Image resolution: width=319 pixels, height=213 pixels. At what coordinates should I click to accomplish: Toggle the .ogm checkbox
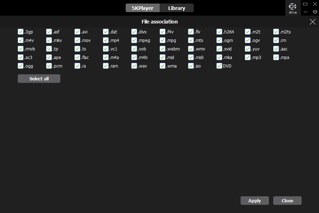tap(219, 40)
